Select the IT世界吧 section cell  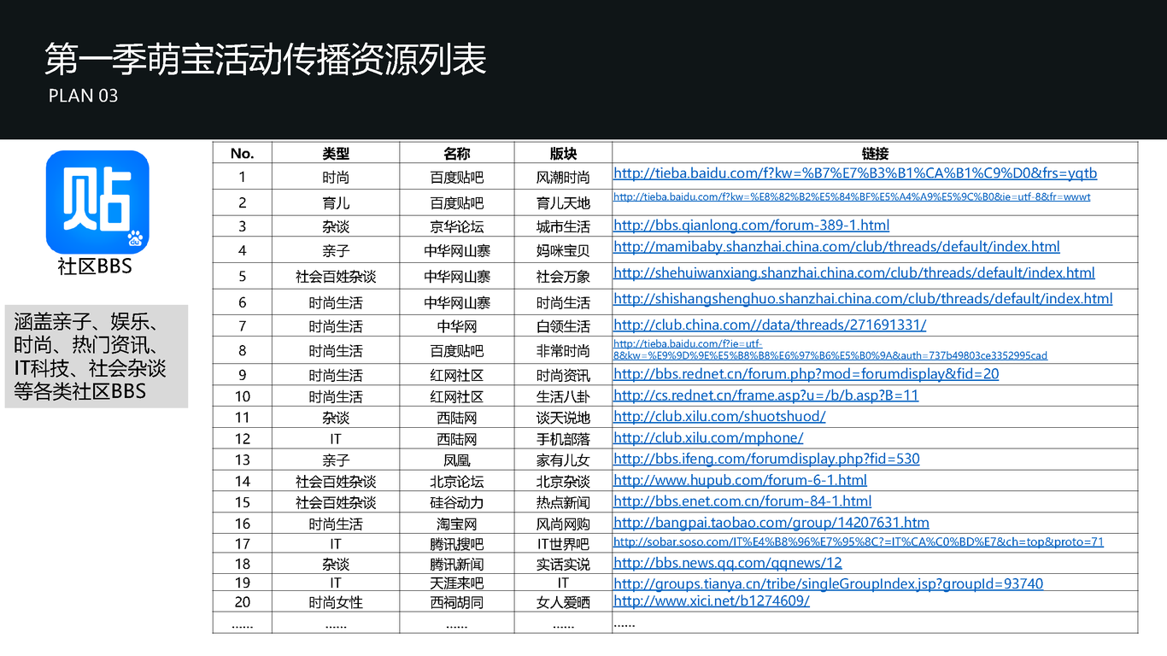point(563,544)
